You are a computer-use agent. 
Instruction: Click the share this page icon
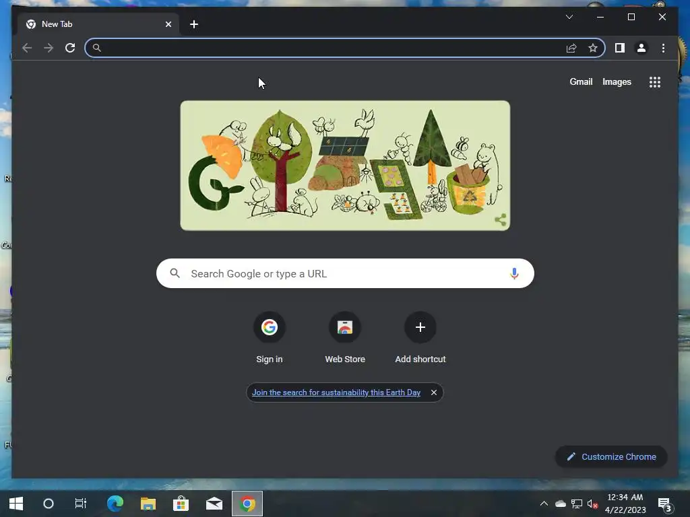click(x=571, y=48)
